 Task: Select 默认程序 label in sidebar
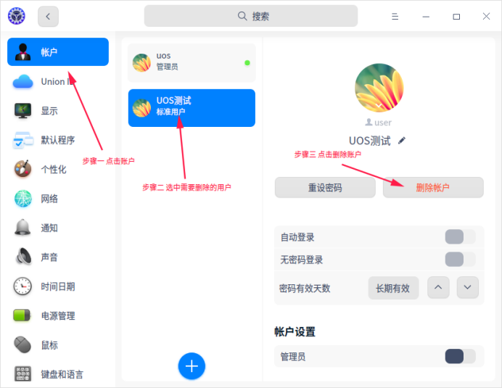tap(58, 140)
